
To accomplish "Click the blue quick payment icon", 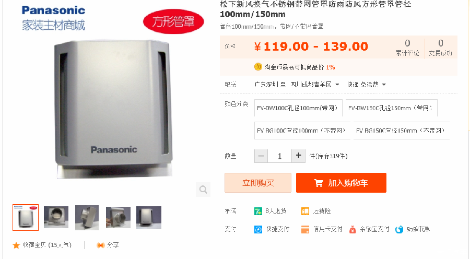I will tap(258, 230).
